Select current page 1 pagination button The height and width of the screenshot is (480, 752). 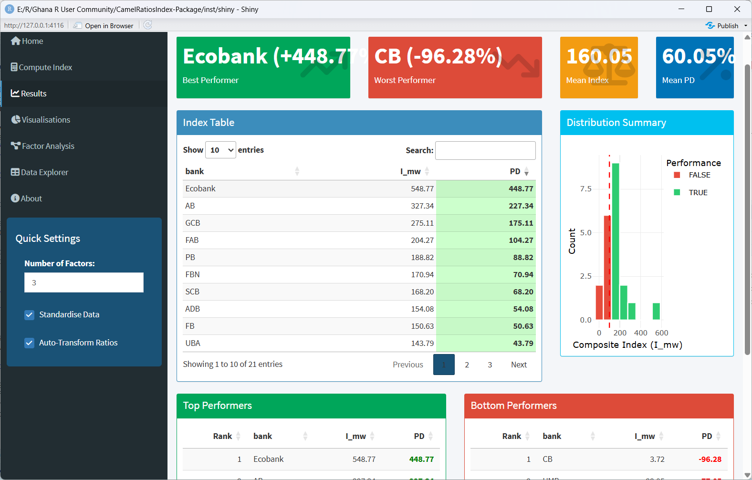click(x=444, y=365)
